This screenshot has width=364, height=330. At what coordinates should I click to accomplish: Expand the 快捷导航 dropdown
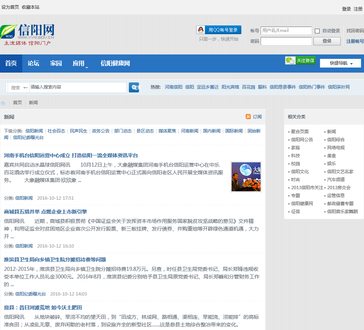pos(340,63)
